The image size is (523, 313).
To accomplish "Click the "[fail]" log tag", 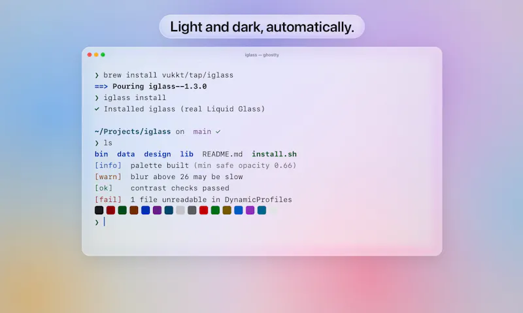I will pos(108,200).
